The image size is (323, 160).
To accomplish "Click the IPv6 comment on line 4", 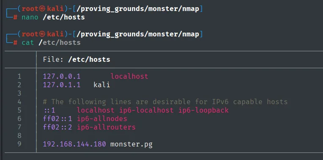I will pos(165,102).
